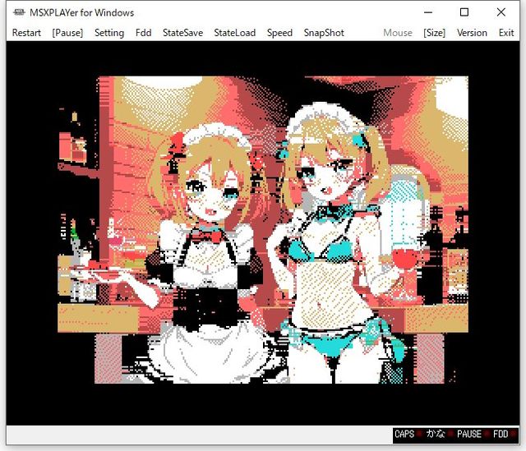The width and height of the screenshot is (526, 451).
Task: Maximize the MSXPLAYer window
Action: pyautogui.click(x=464, y=12)
